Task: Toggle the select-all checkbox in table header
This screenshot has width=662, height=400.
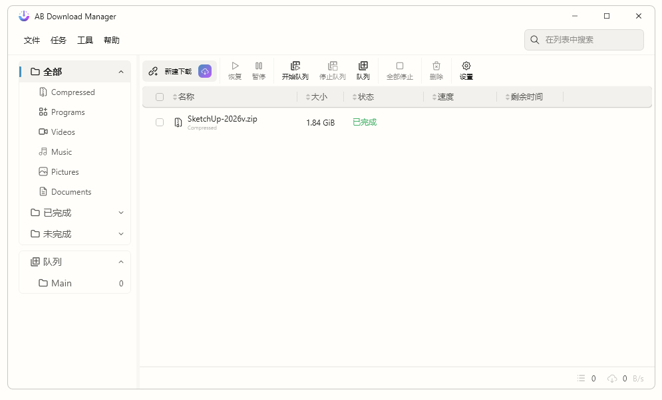Action: pos(160,97)
